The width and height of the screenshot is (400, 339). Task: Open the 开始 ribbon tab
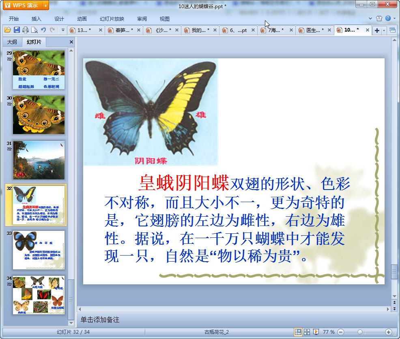pyautogui.click(x=13, y=19)
